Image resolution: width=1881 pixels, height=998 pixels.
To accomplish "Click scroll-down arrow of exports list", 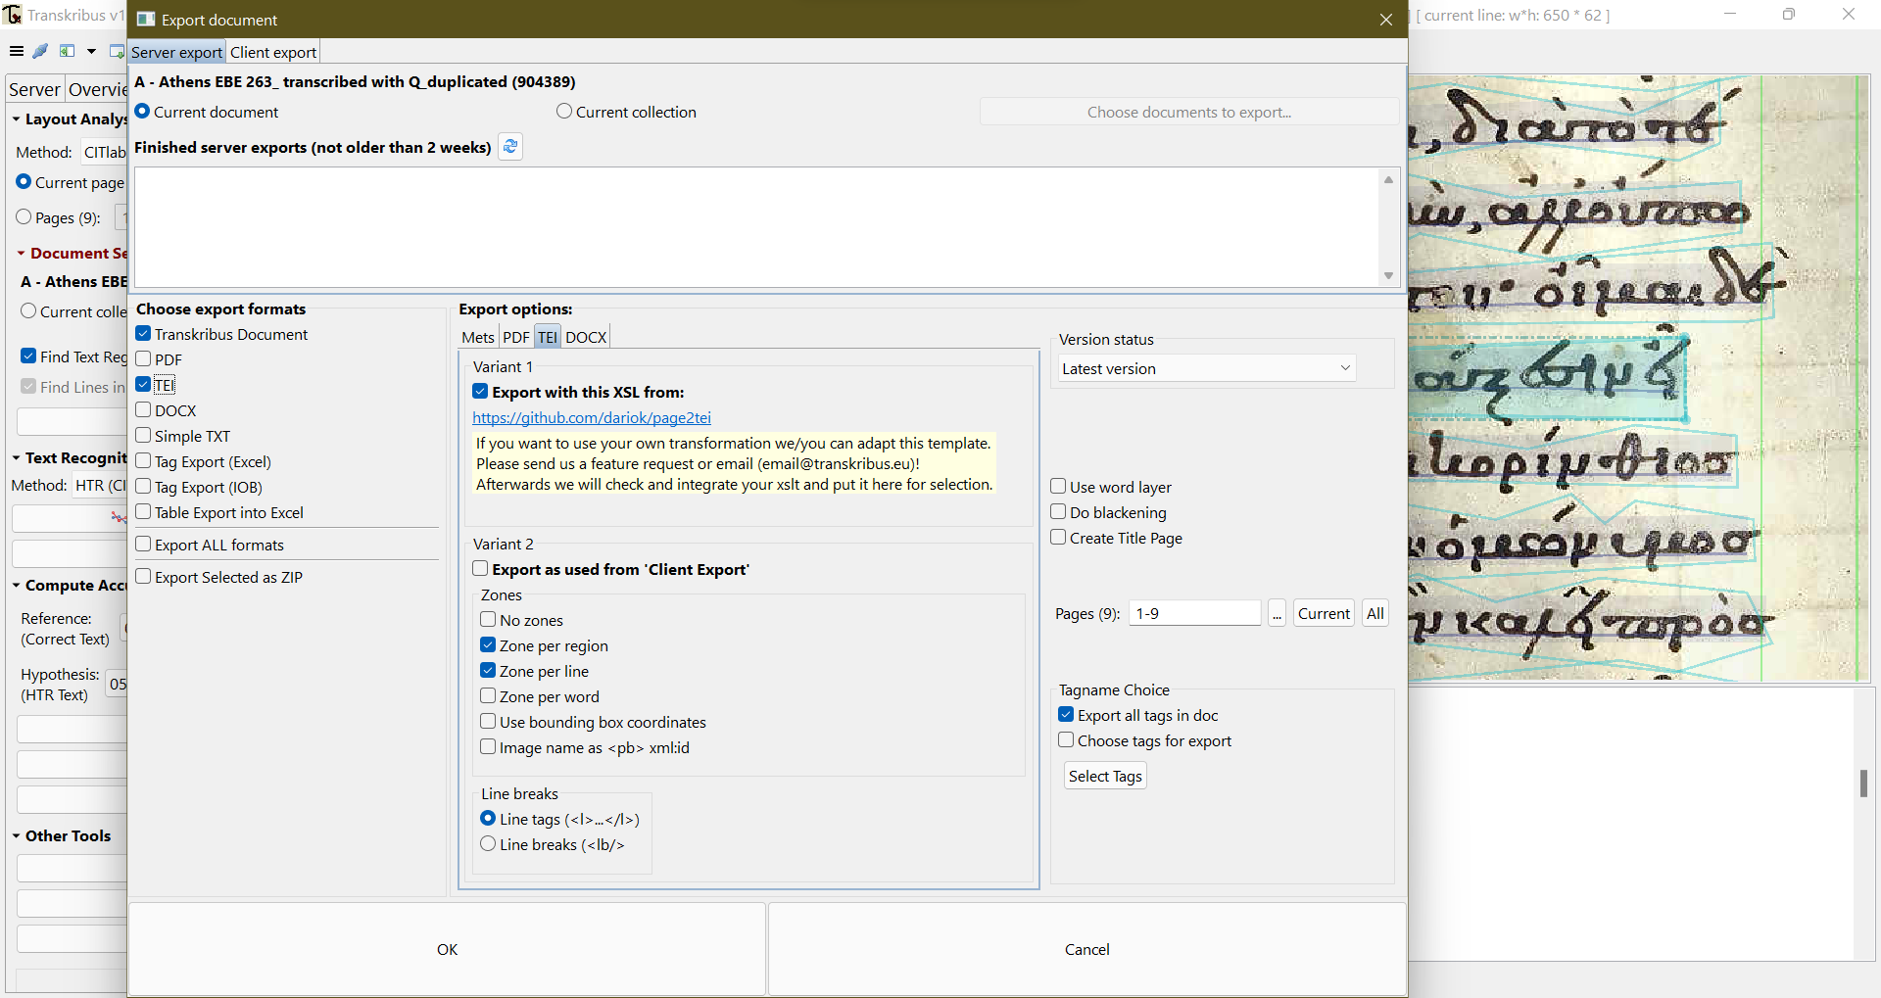I will 1388,276.
